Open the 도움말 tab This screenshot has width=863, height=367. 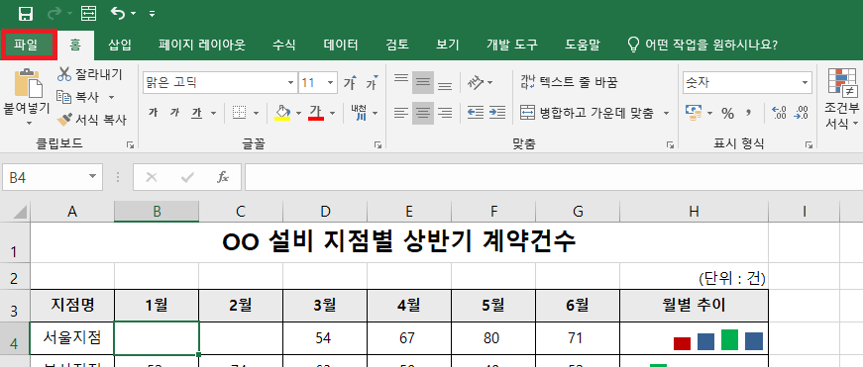[x=583, y=45]
